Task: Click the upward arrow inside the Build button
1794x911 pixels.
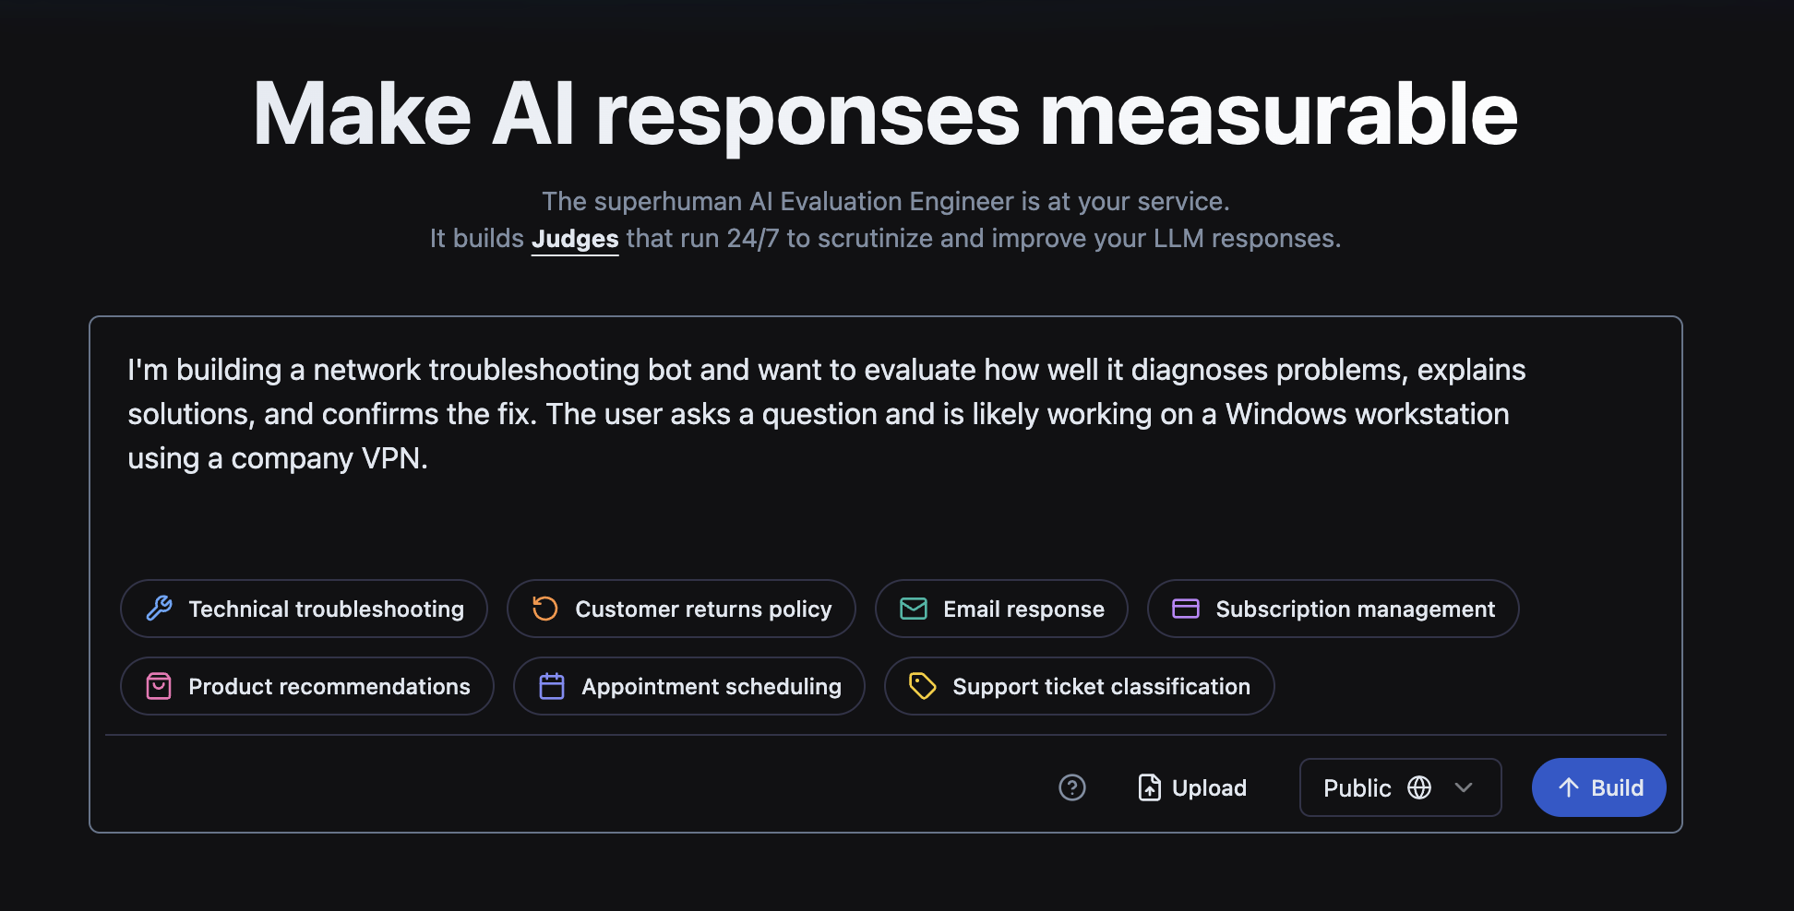Action: (x=1569, y=787)
